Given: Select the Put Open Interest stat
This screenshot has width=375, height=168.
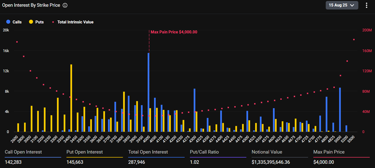Looking at the screenshot, I should [x=84, y=152].
